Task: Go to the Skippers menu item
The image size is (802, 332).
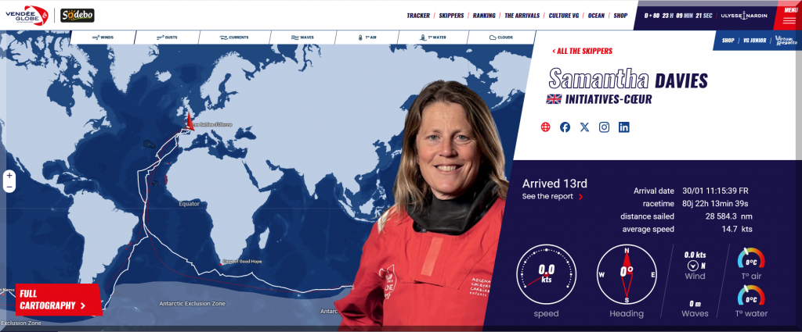Action: tap(451, 16)
